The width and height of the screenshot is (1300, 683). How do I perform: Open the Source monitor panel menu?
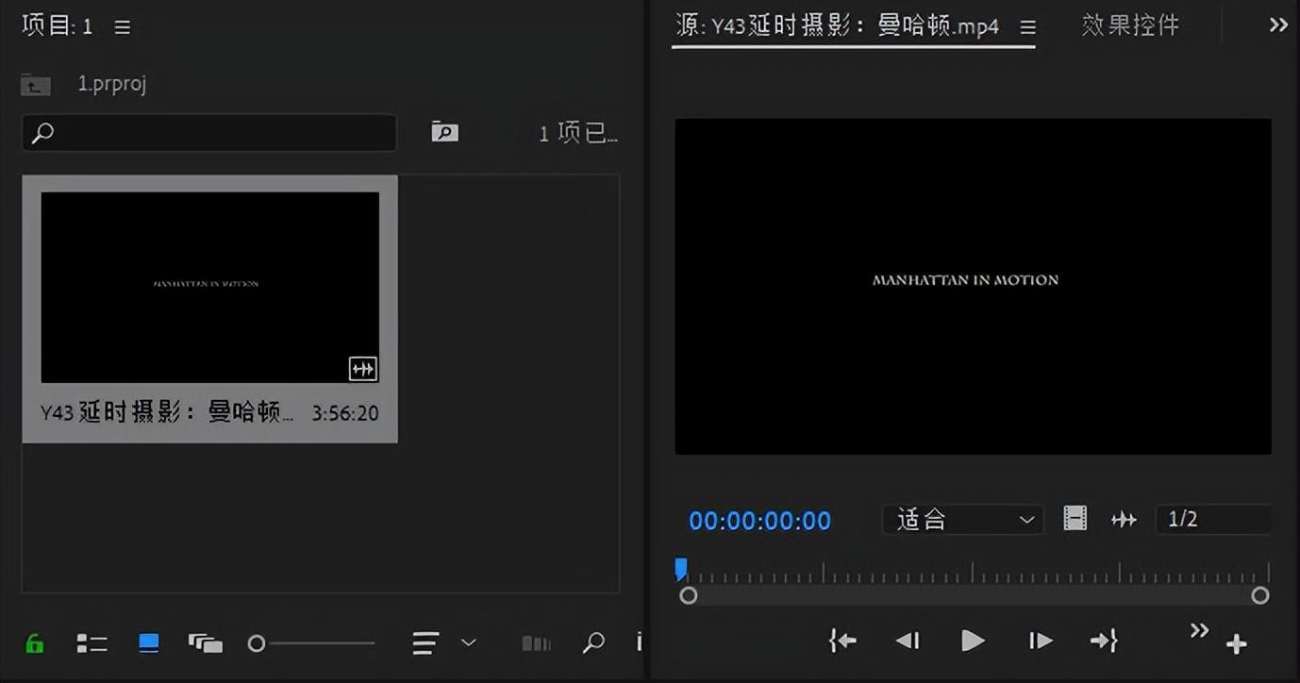(1027, 27)
